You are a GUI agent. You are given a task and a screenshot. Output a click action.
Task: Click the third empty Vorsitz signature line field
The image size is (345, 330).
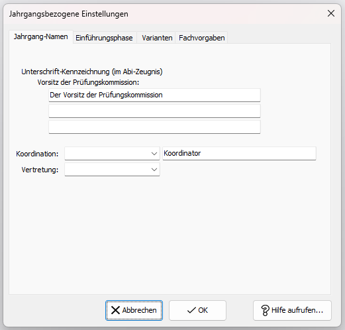tap(154, 127)
